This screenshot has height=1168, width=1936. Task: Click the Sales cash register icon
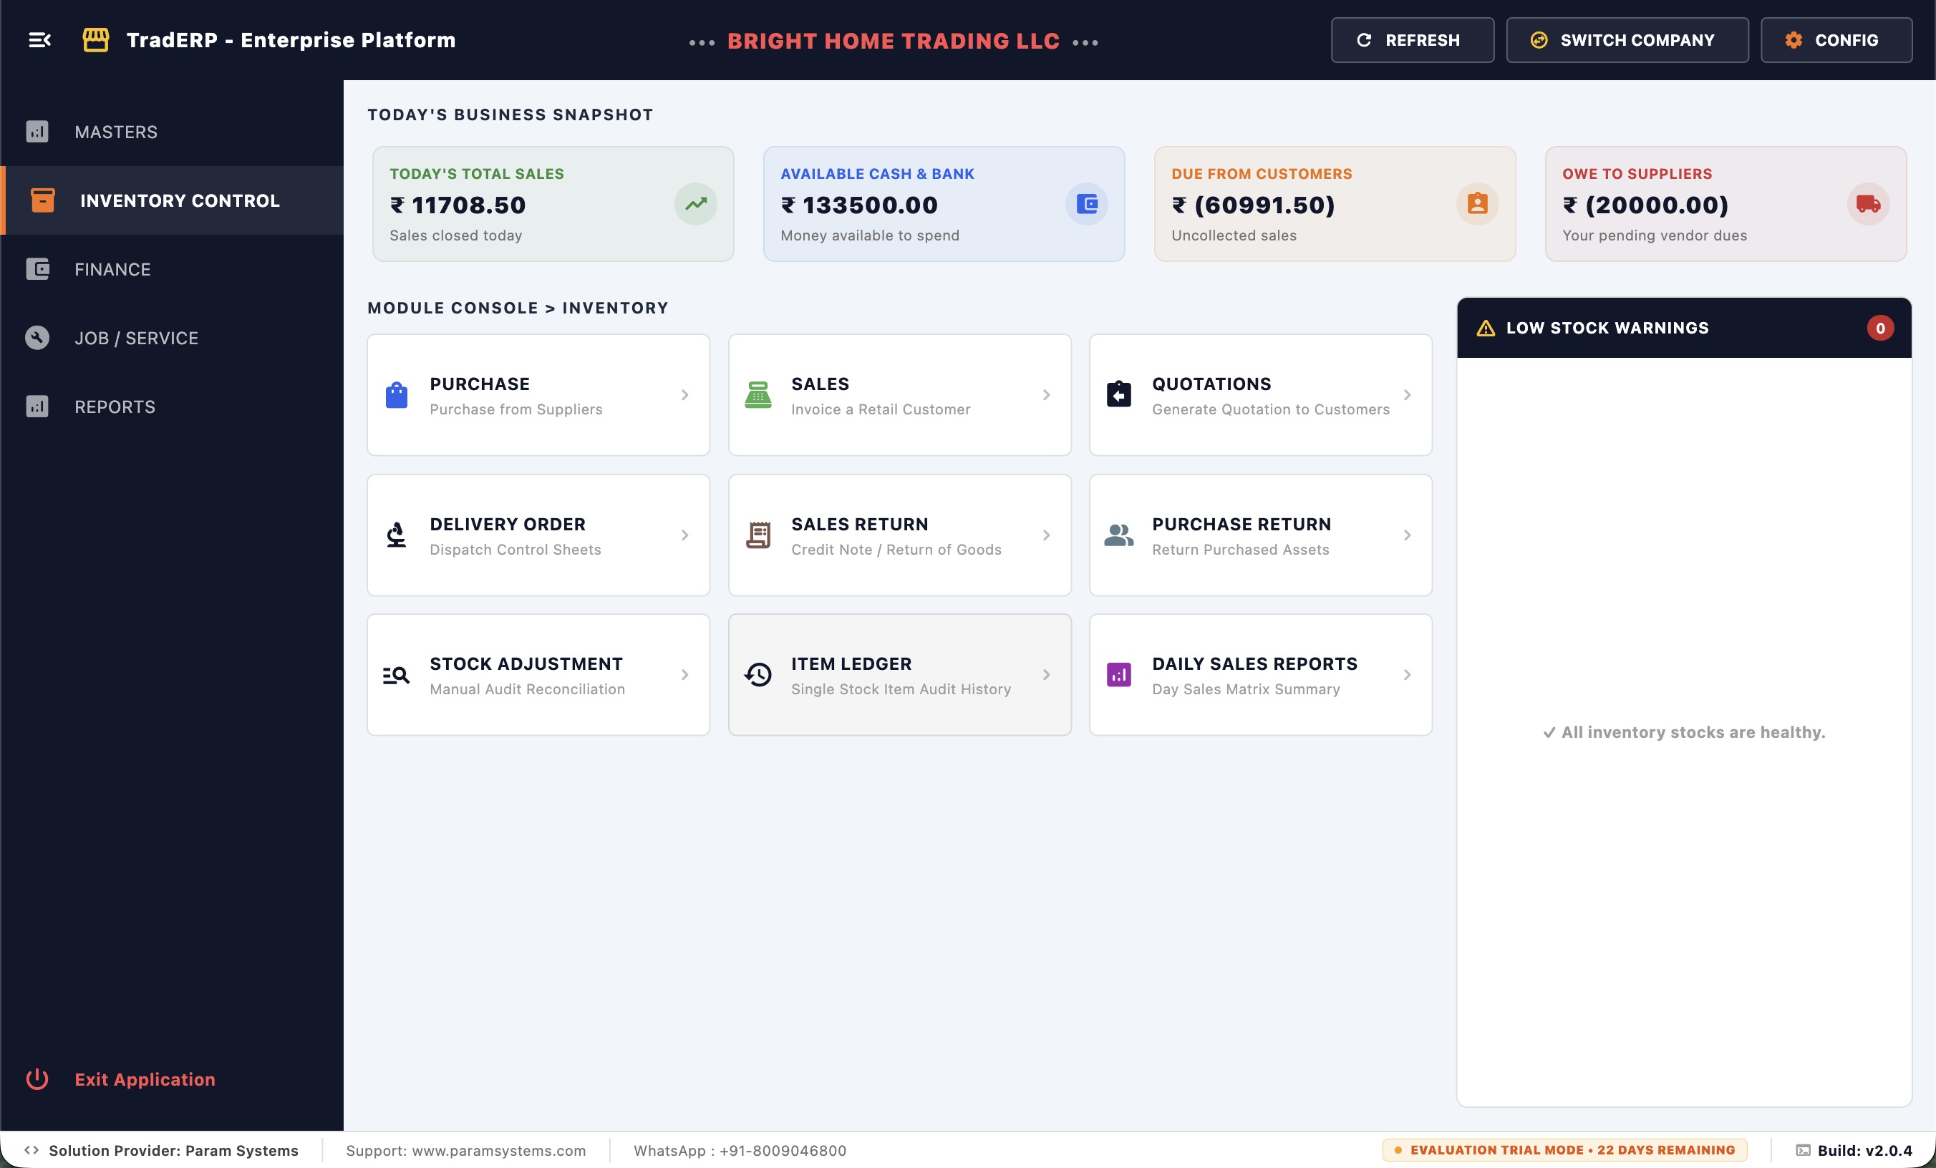pyautogui.click(x=758, y=395)
